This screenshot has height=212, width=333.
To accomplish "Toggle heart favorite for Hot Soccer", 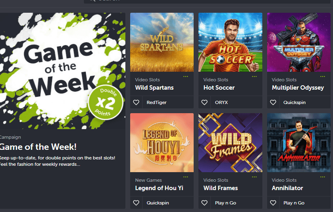I will click(204, 102).
